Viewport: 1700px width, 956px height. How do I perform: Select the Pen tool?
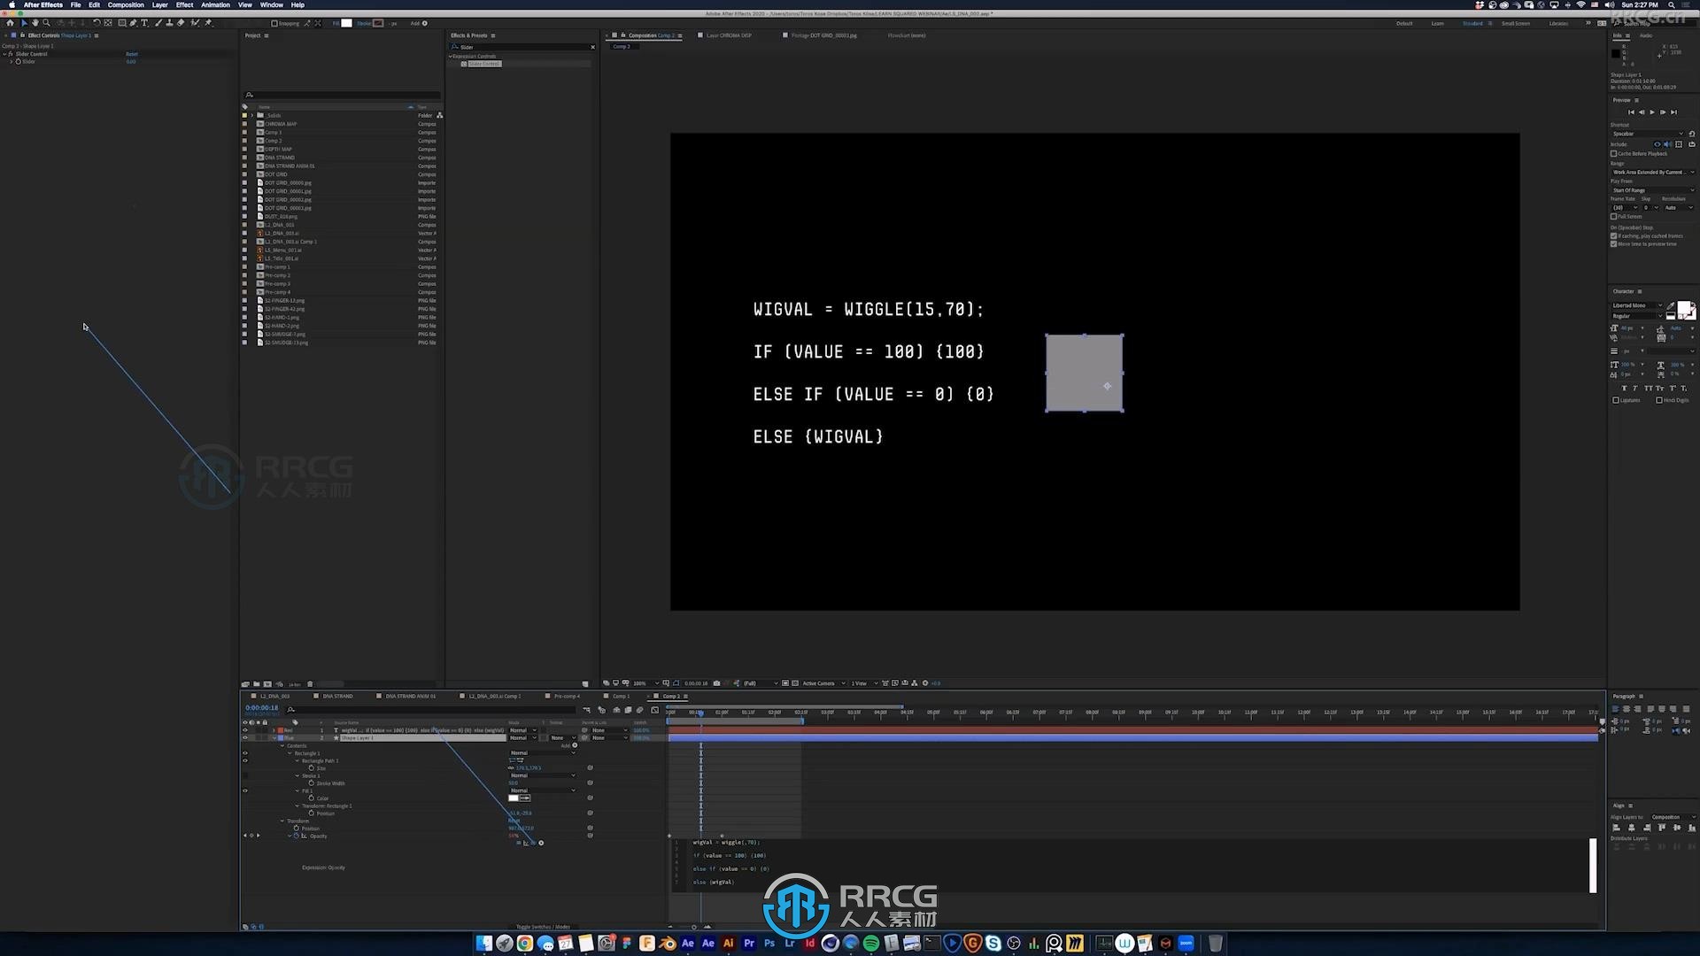pyautogui.click(x=133, y=23)
